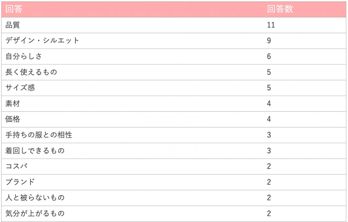This screenshot has height=222, width=348.
Task: Click the 素材 cell
Action: point(13,104)
